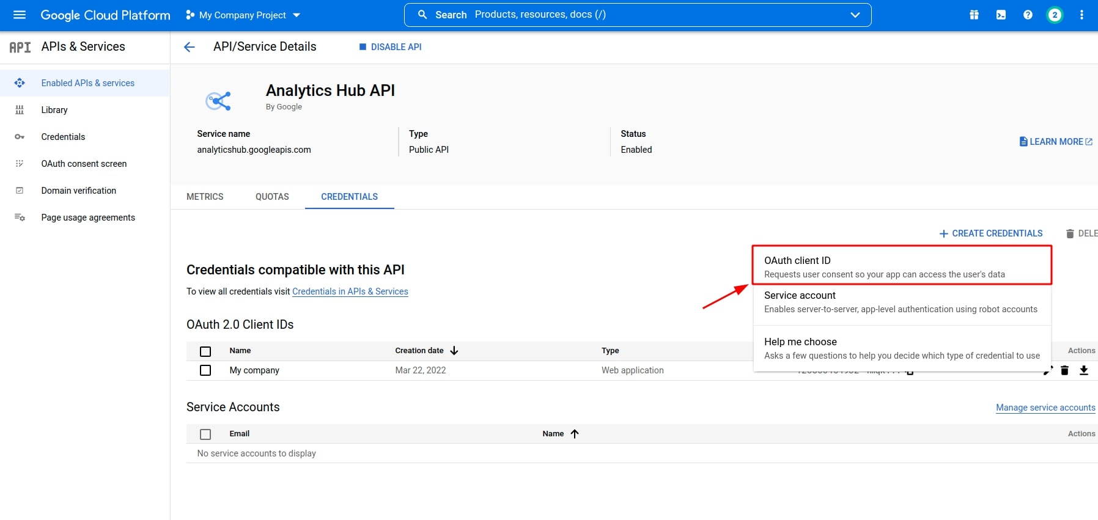The height and width of the screenshot is (520, 1098).
Task: Open the hamburger navigation menu
Action: [20, 15]
